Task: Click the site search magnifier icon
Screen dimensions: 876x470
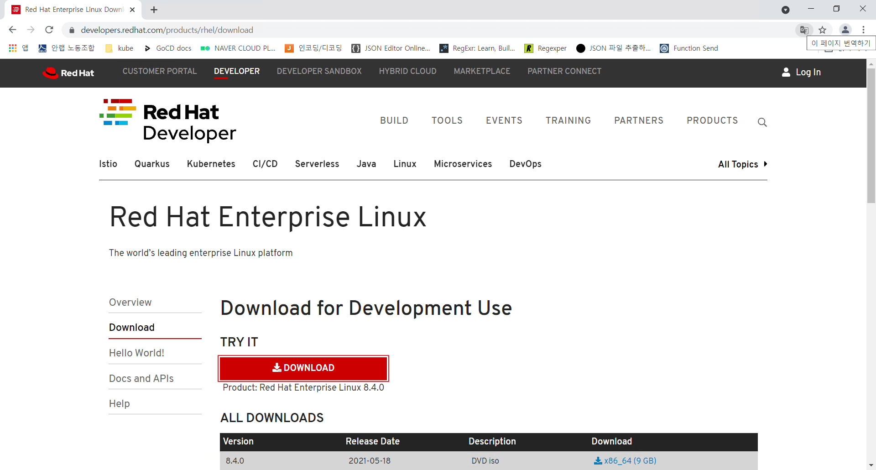Action: 762,122
